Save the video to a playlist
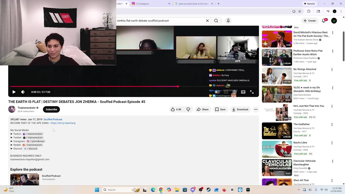Viewport: 345px width, 194px height. tap(220, 109)
